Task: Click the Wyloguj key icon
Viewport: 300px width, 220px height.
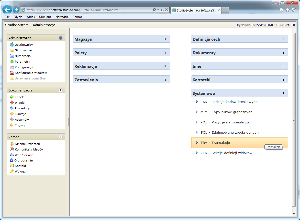Action: (12, 171)
